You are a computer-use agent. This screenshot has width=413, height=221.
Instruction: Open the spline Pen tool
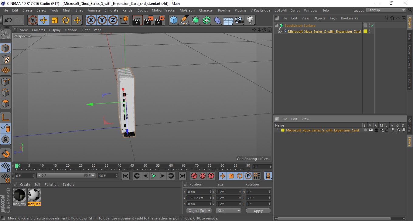click(184, 20)
